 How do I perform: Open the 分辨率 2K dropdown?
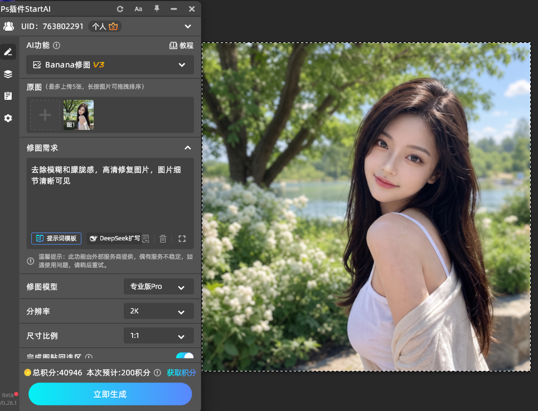click(158, 311)
